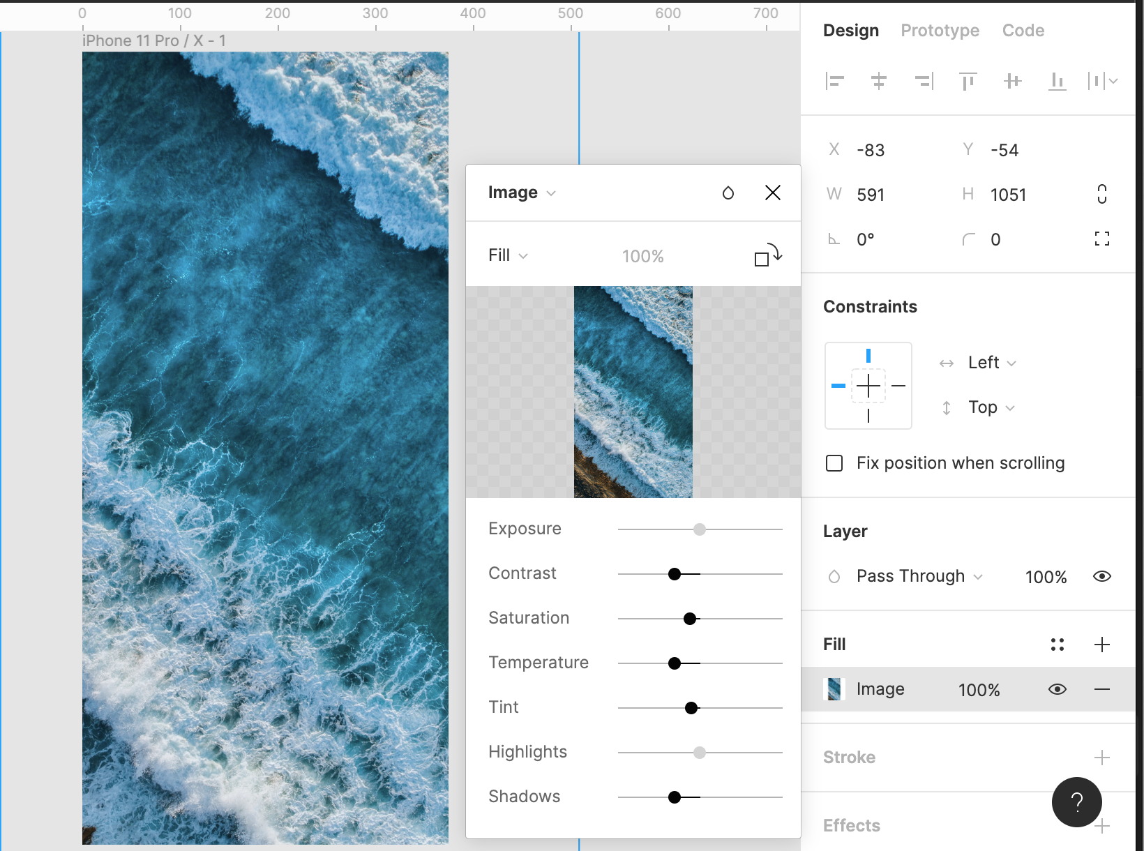
Task: Open blend mode droplet in Image popup
Action: (728, 193)
